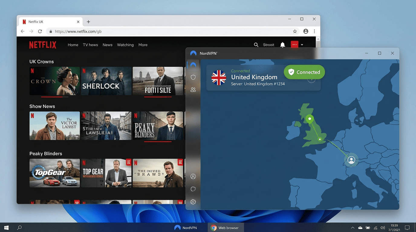416x232 pixels.
Task: Open the browser account icon
Action: pyautogui.click(x=306, y=31)
